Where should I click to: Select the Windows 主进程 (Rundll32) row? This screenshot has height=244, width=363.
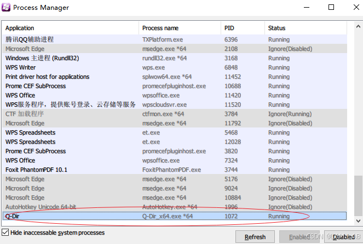pyautogui.click(x=175, y=58)
